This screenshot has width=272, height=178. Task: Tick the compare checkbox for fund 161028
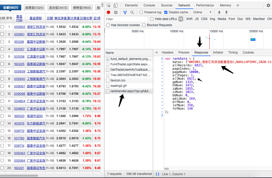point(2,42)
